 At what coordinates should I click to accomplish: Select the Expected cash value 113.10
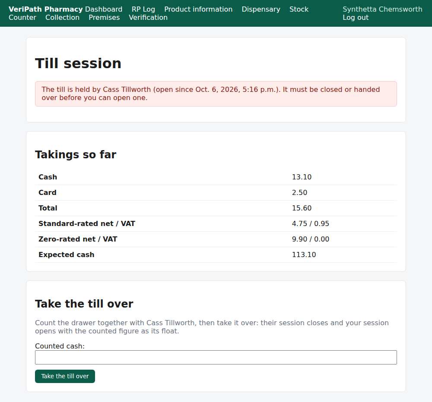(304, 255)
